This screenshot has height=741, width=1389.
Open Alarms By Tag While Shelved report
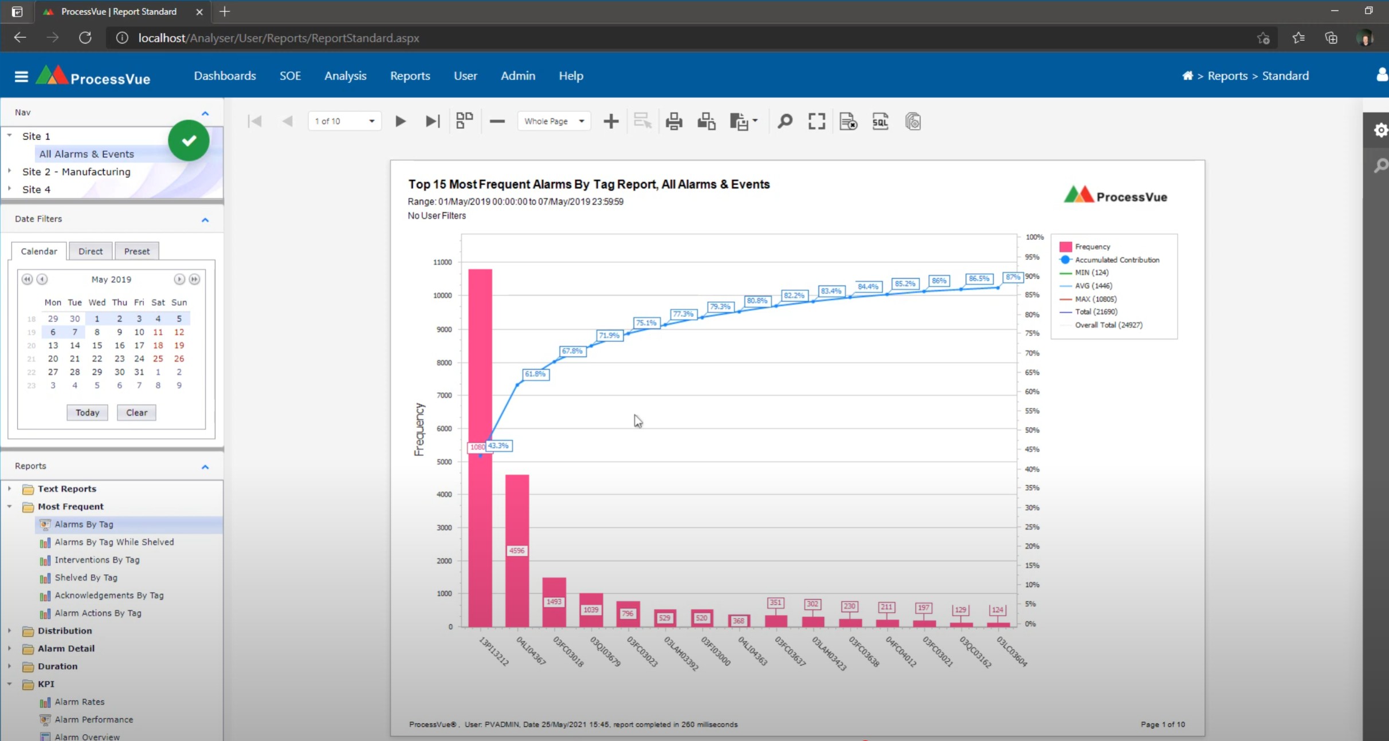pyautogui.click(x=114, y=542)
